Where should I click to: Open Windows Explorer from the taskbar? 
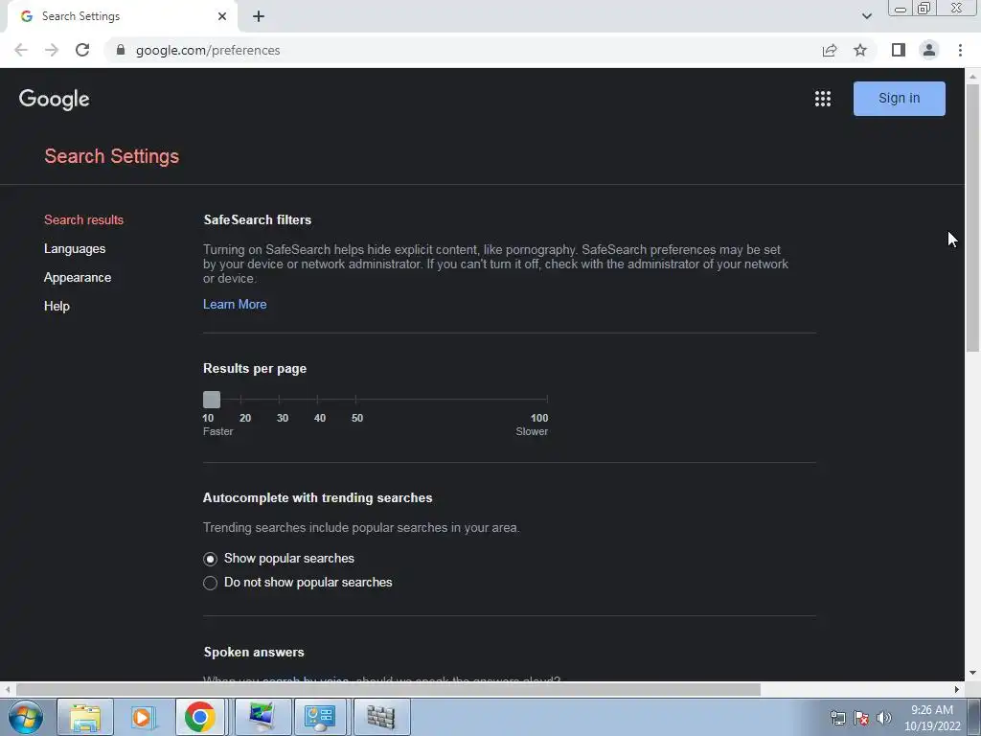coord(85,717)
